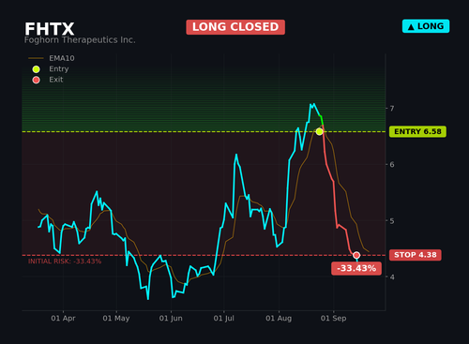
Task: Click the price axis value 4
Action: click(392, 277)
